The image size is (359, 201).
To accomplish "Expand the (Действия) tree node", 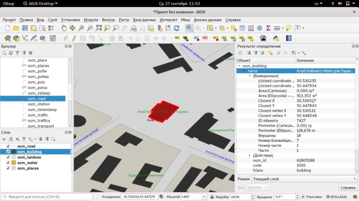I will click(x=250, y=155).
